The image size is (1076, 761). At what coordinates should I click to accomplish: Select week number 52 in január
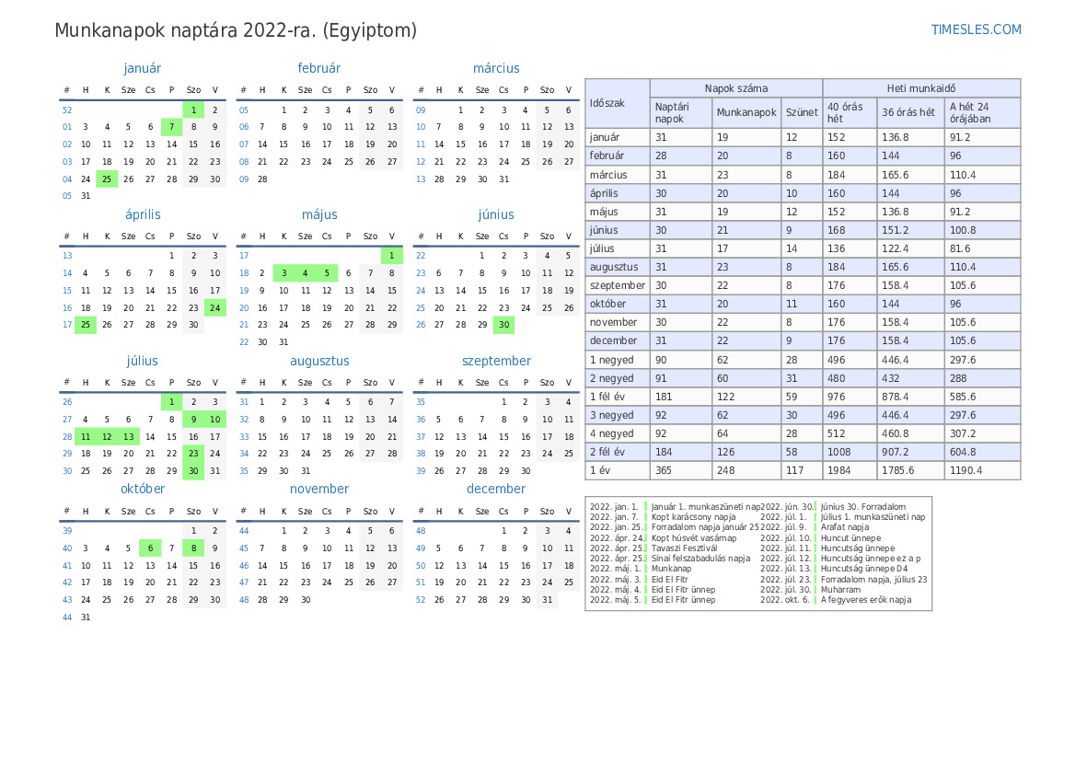pyautogui.click(x=67, y=110)
